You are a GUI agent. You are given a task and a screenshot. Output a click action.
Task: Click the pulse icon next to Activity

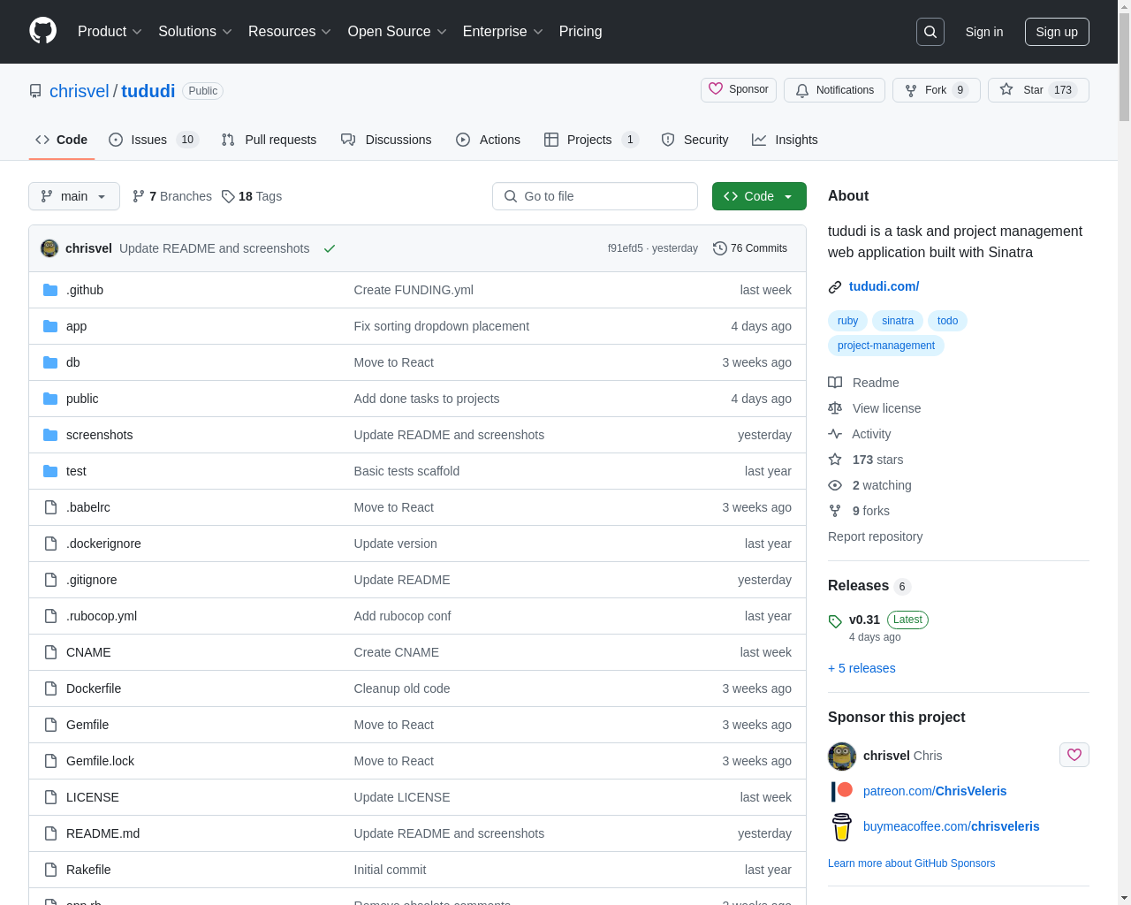[835, 434]
